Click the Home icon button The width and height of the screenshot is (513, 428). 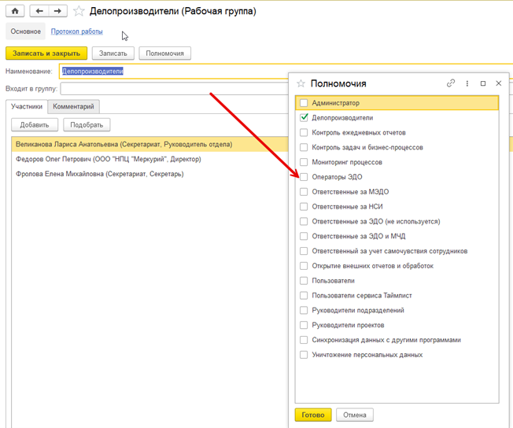[x=16, y=11]
